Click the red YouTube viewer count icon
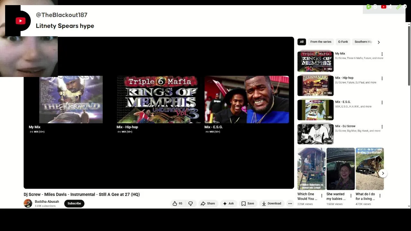 (x=384, y=7)
